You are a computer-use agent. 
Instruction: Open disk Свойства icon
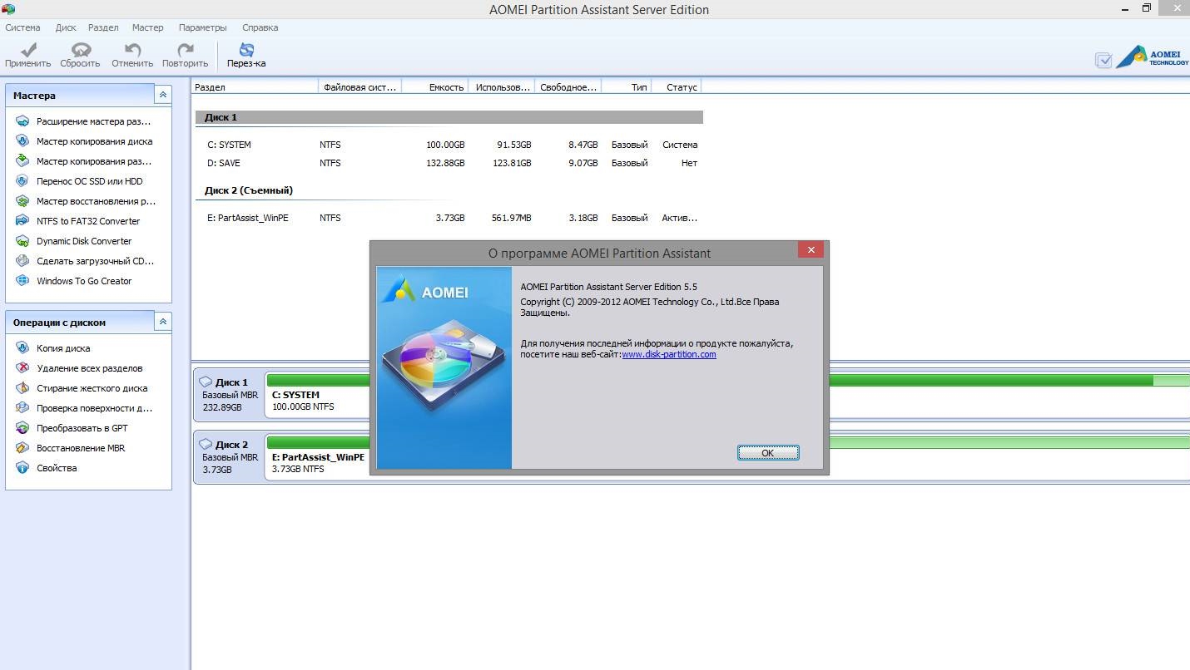(x=22, y=468)
